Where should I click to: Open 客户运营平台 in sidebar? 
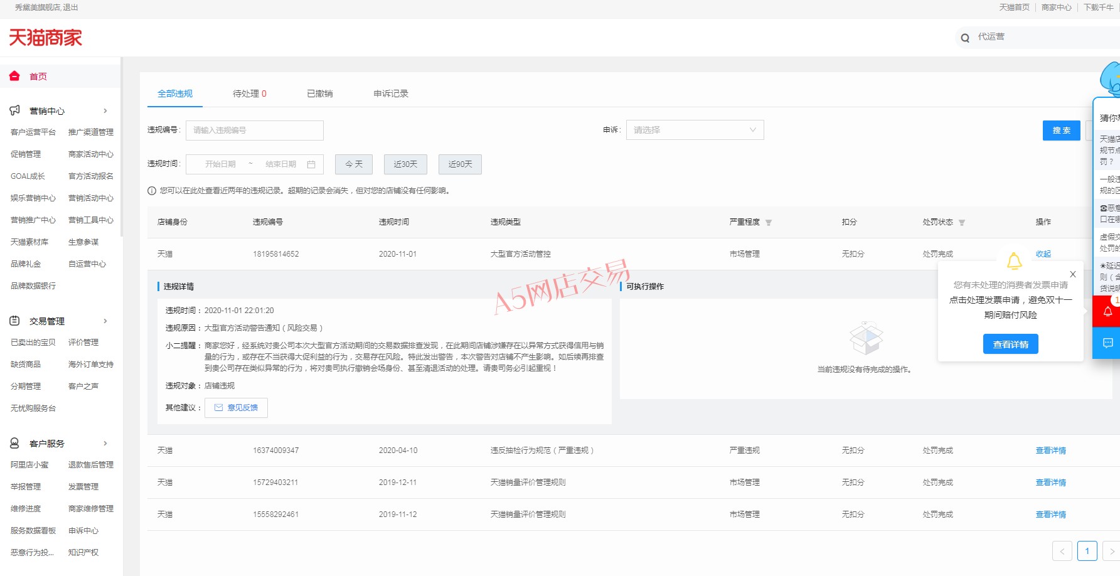tap(33, 132)
